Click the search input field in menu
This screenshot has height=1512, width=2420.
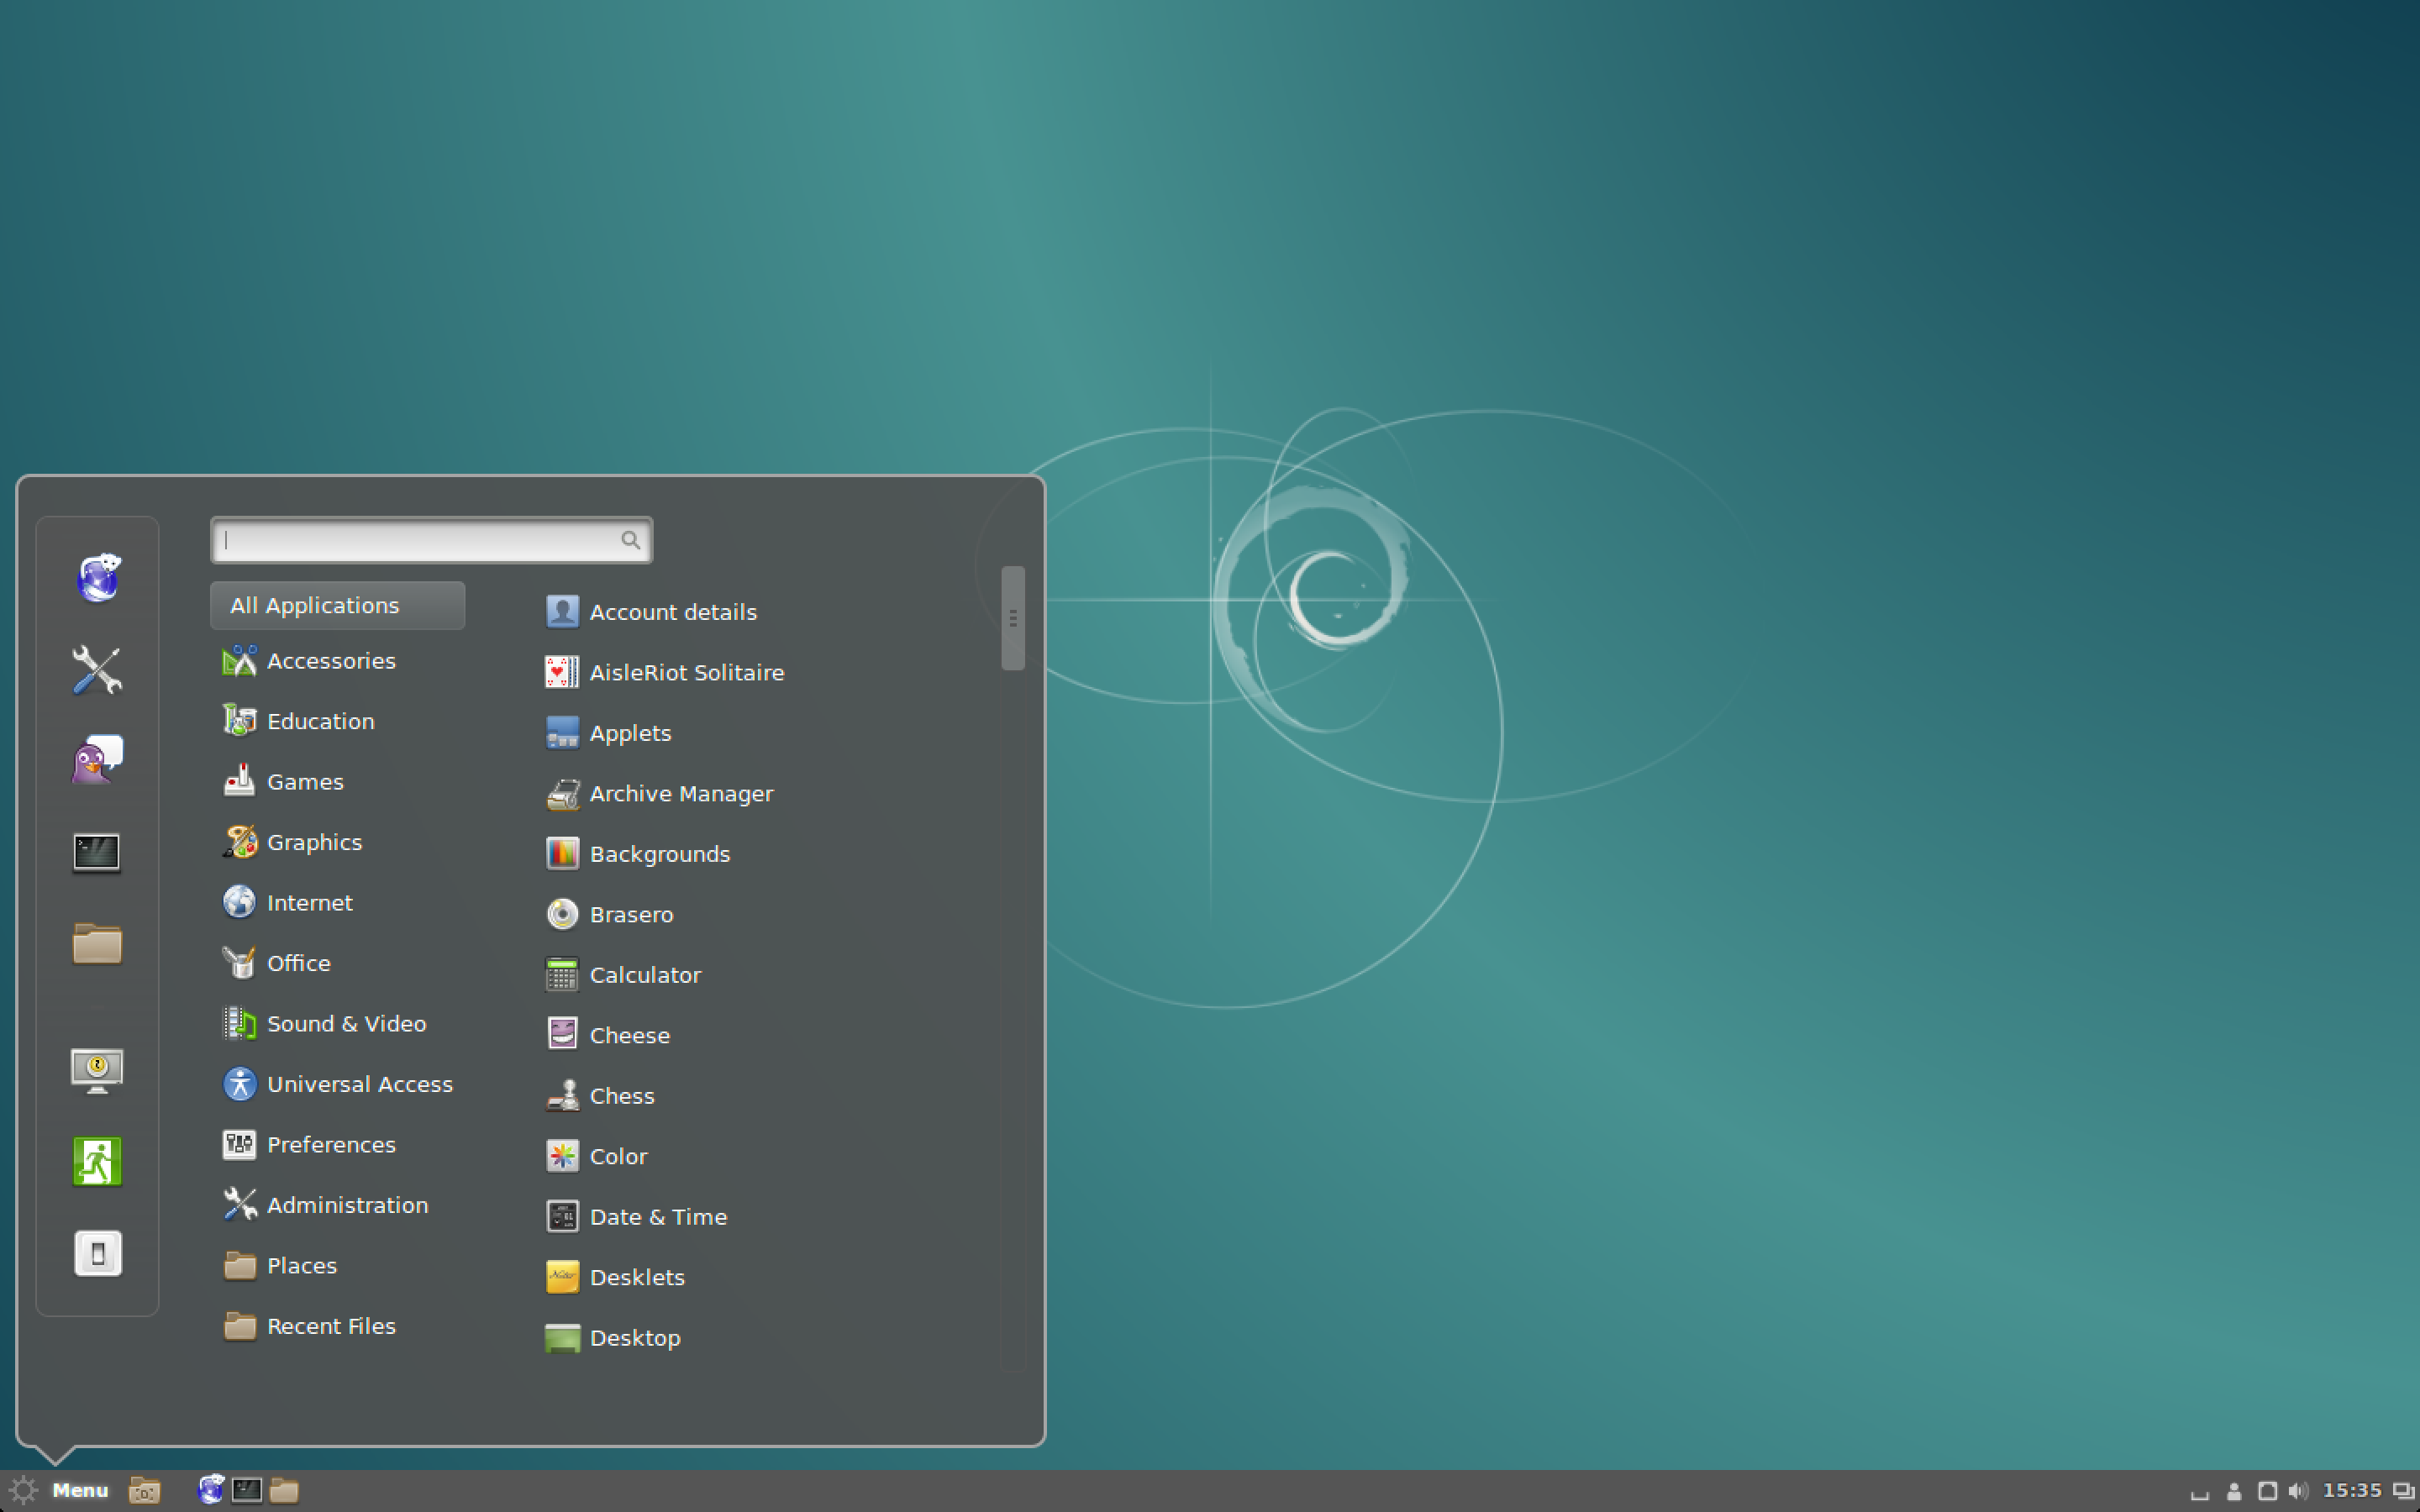429,538
